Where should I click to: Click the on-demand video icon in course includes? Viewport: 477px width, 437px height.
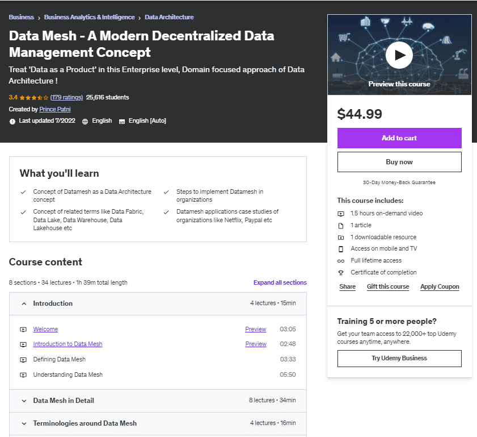click(x=341, y=214)
